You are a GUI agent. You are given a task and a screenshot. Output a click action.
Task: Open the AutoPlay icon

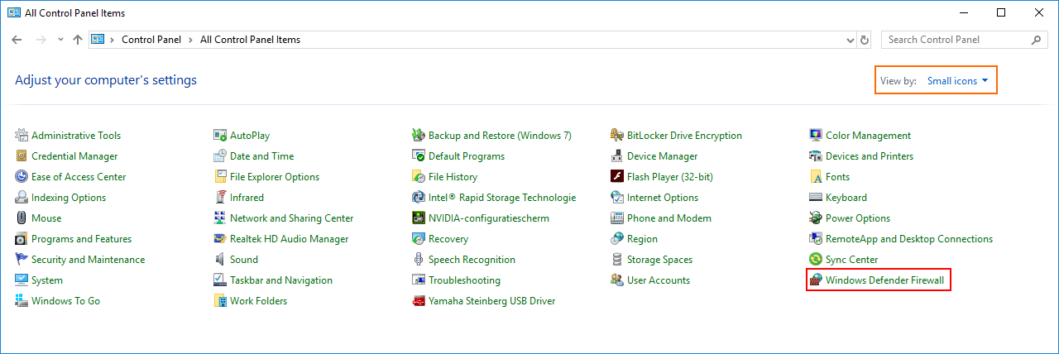click(x=220, y=136)
